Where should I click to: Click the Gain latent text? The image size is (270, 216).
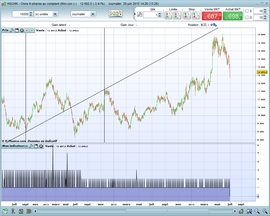pos(61,25)
